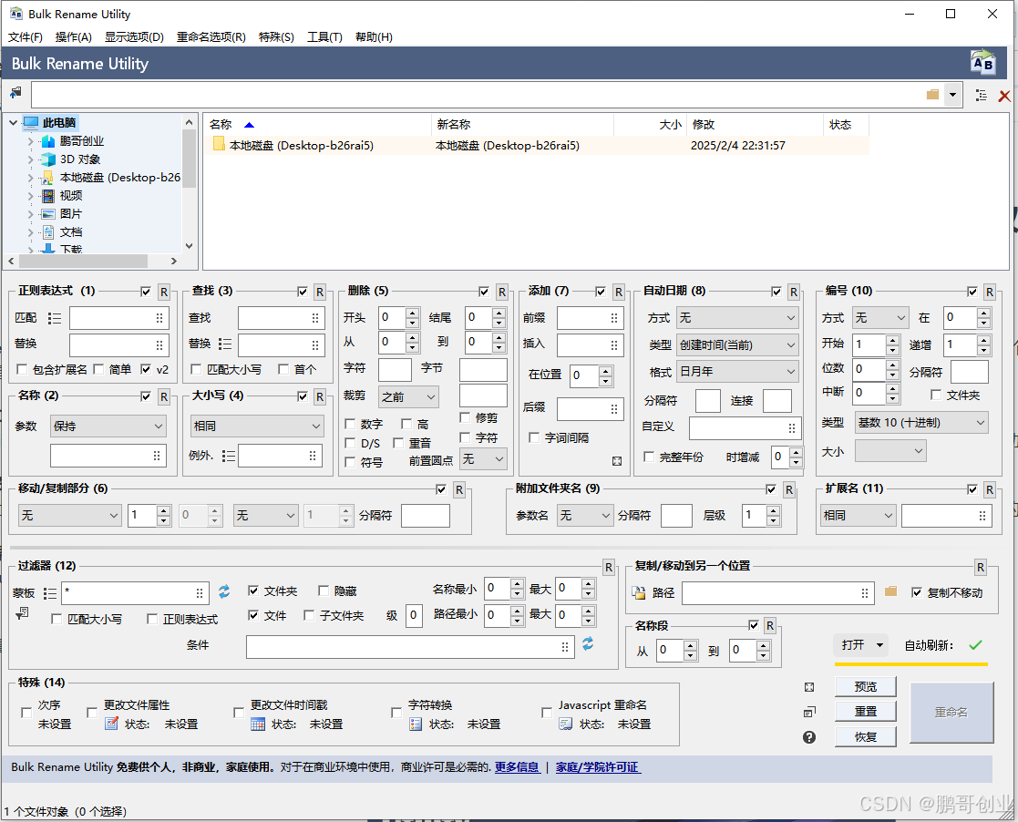Open the 匹配 list icon in 正则表达式 panel

pyautogui.click(x=56, y=318)
